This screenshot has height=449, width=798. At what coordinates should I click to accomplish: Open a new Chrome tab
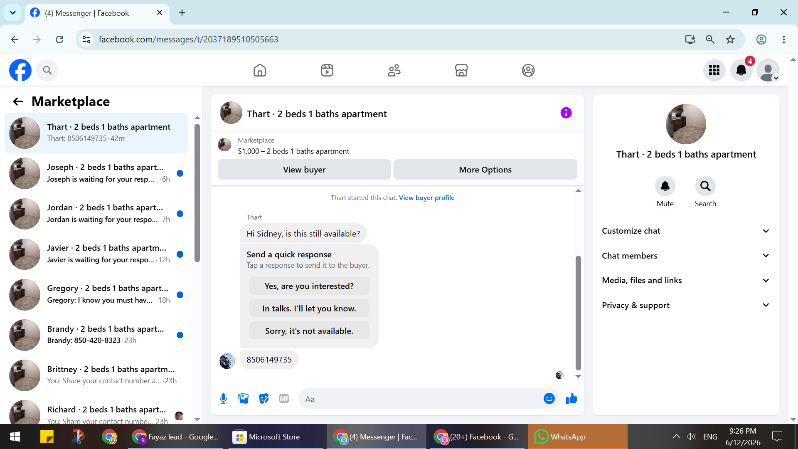tap(182, 12)
